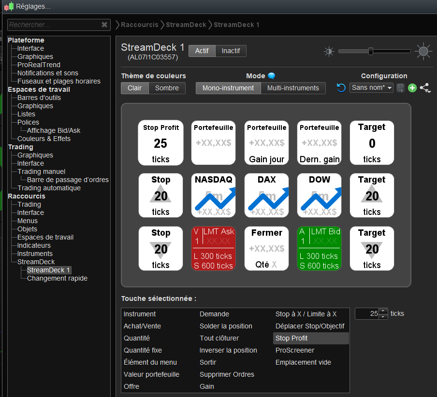This screenshot has width=437, height=397.
Task: Click Raccourcis in the breadcrumb
Action: click(x=140, y=25)
